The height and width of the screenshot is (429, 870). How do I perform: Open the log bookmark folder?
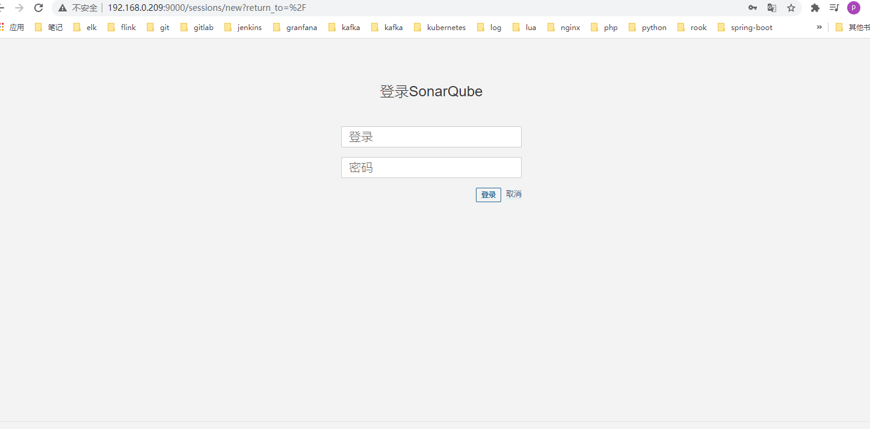[x=489, y=27]
